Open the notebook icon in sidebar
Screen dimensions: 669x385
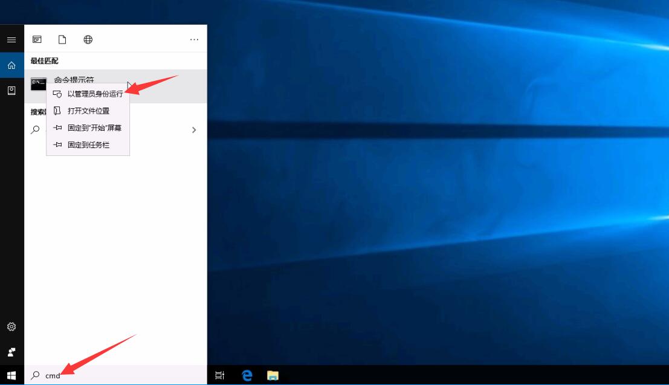pos(11,91)
